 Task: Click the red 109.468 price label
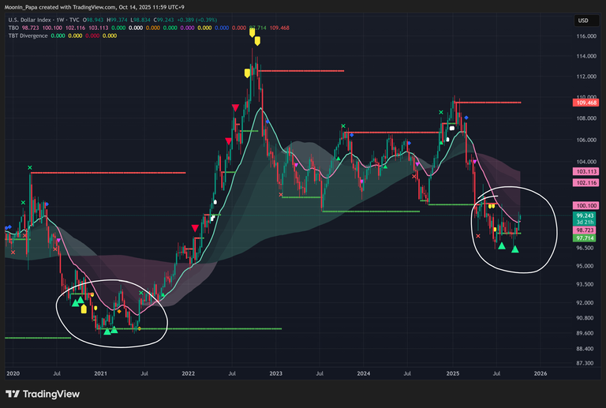(x=585, y=103)
